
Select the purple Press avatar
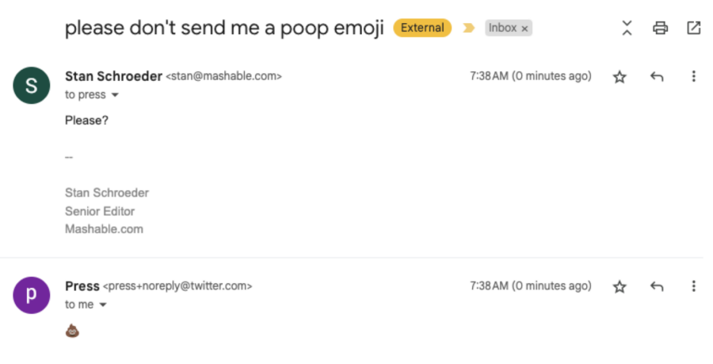coord(32,295)
